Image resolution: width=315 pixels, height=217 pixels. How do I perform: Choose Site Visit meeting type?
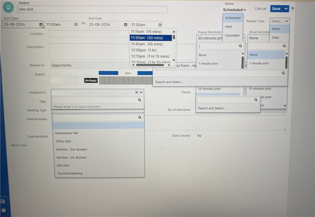tap(63, 165)
